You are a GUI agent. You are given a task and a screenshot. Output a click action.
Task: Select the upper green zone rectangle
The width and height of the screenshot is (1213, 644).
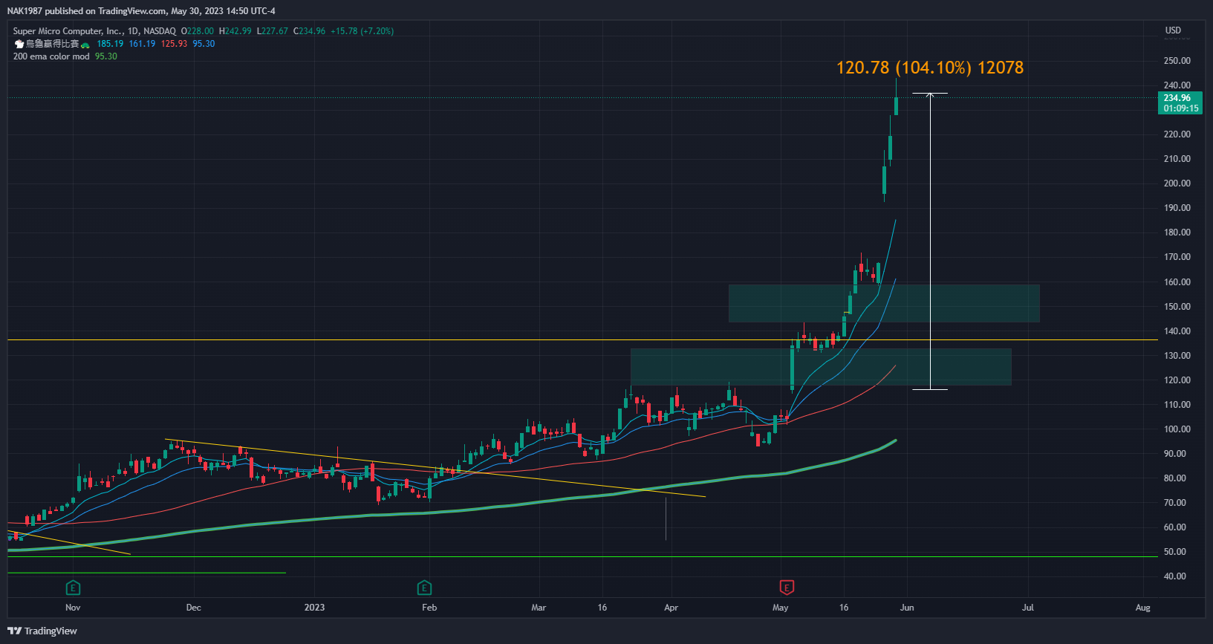[884, 303]
